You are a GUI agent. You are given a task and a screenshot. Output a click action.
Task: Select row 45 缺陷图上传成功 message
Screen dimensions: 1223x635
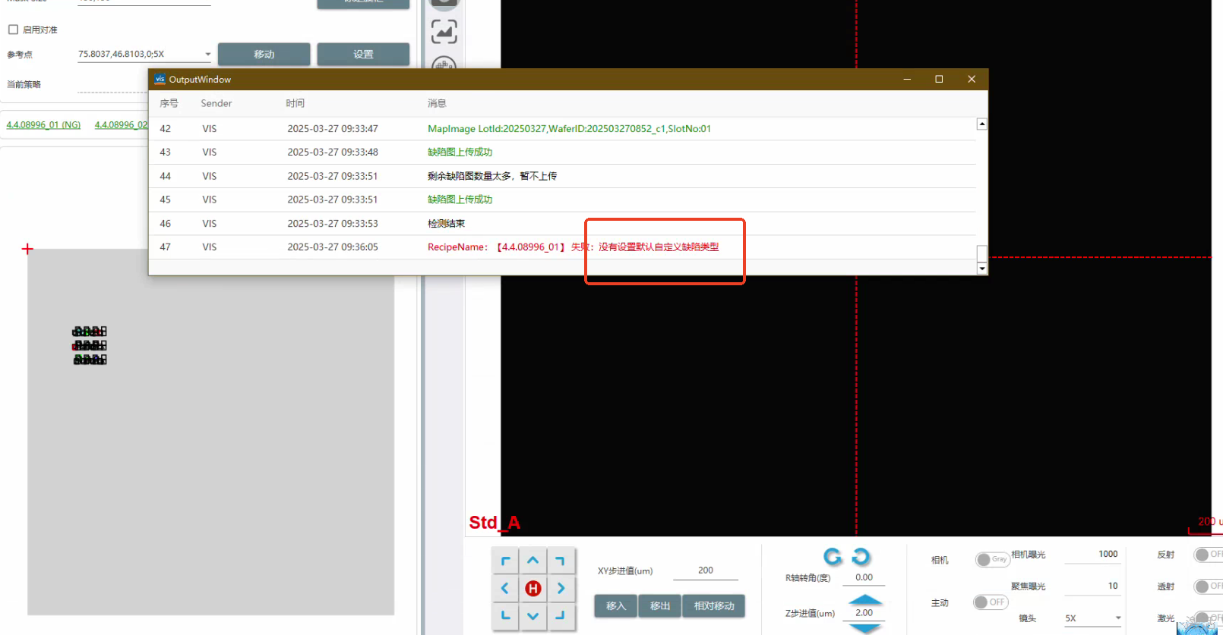460,200
